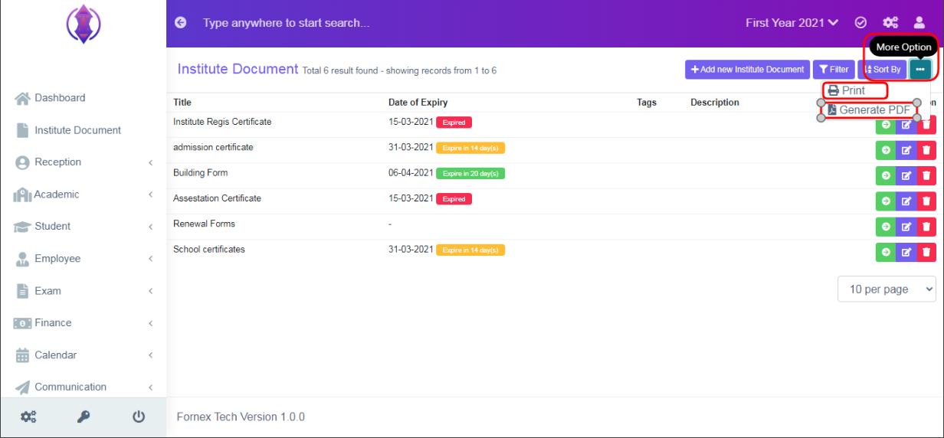Expand the Reception sidebar menu
This screenshot has width=944, height=438.
click(83, 162)
